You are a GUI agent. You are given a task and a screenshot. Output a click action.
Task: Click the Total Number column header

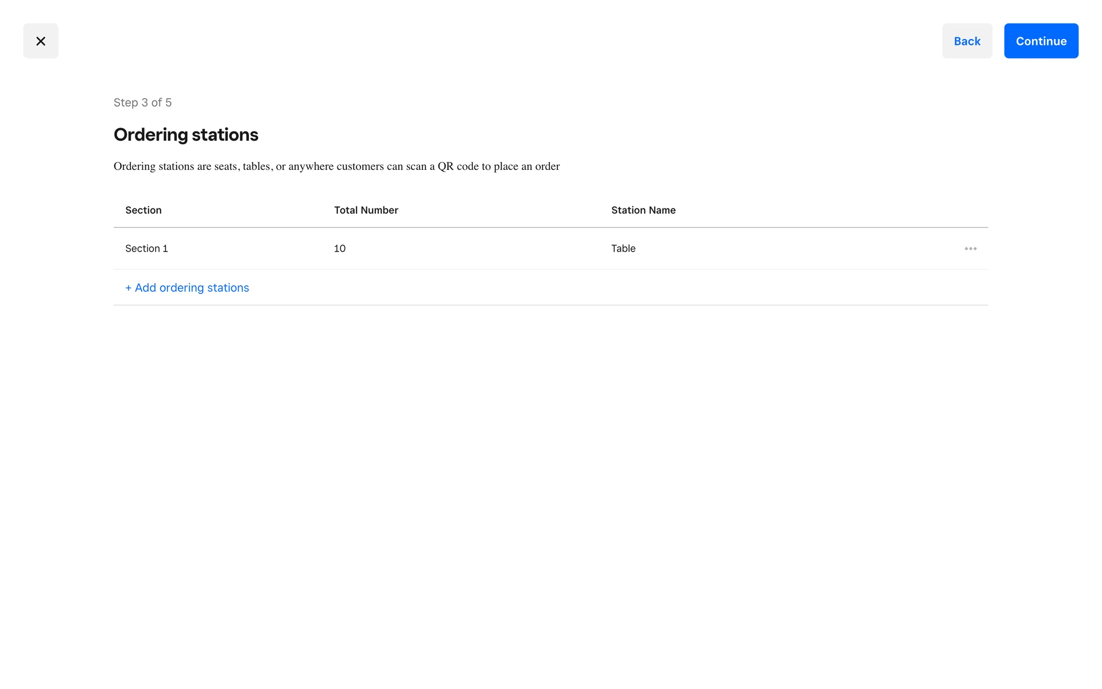[366, 210]
